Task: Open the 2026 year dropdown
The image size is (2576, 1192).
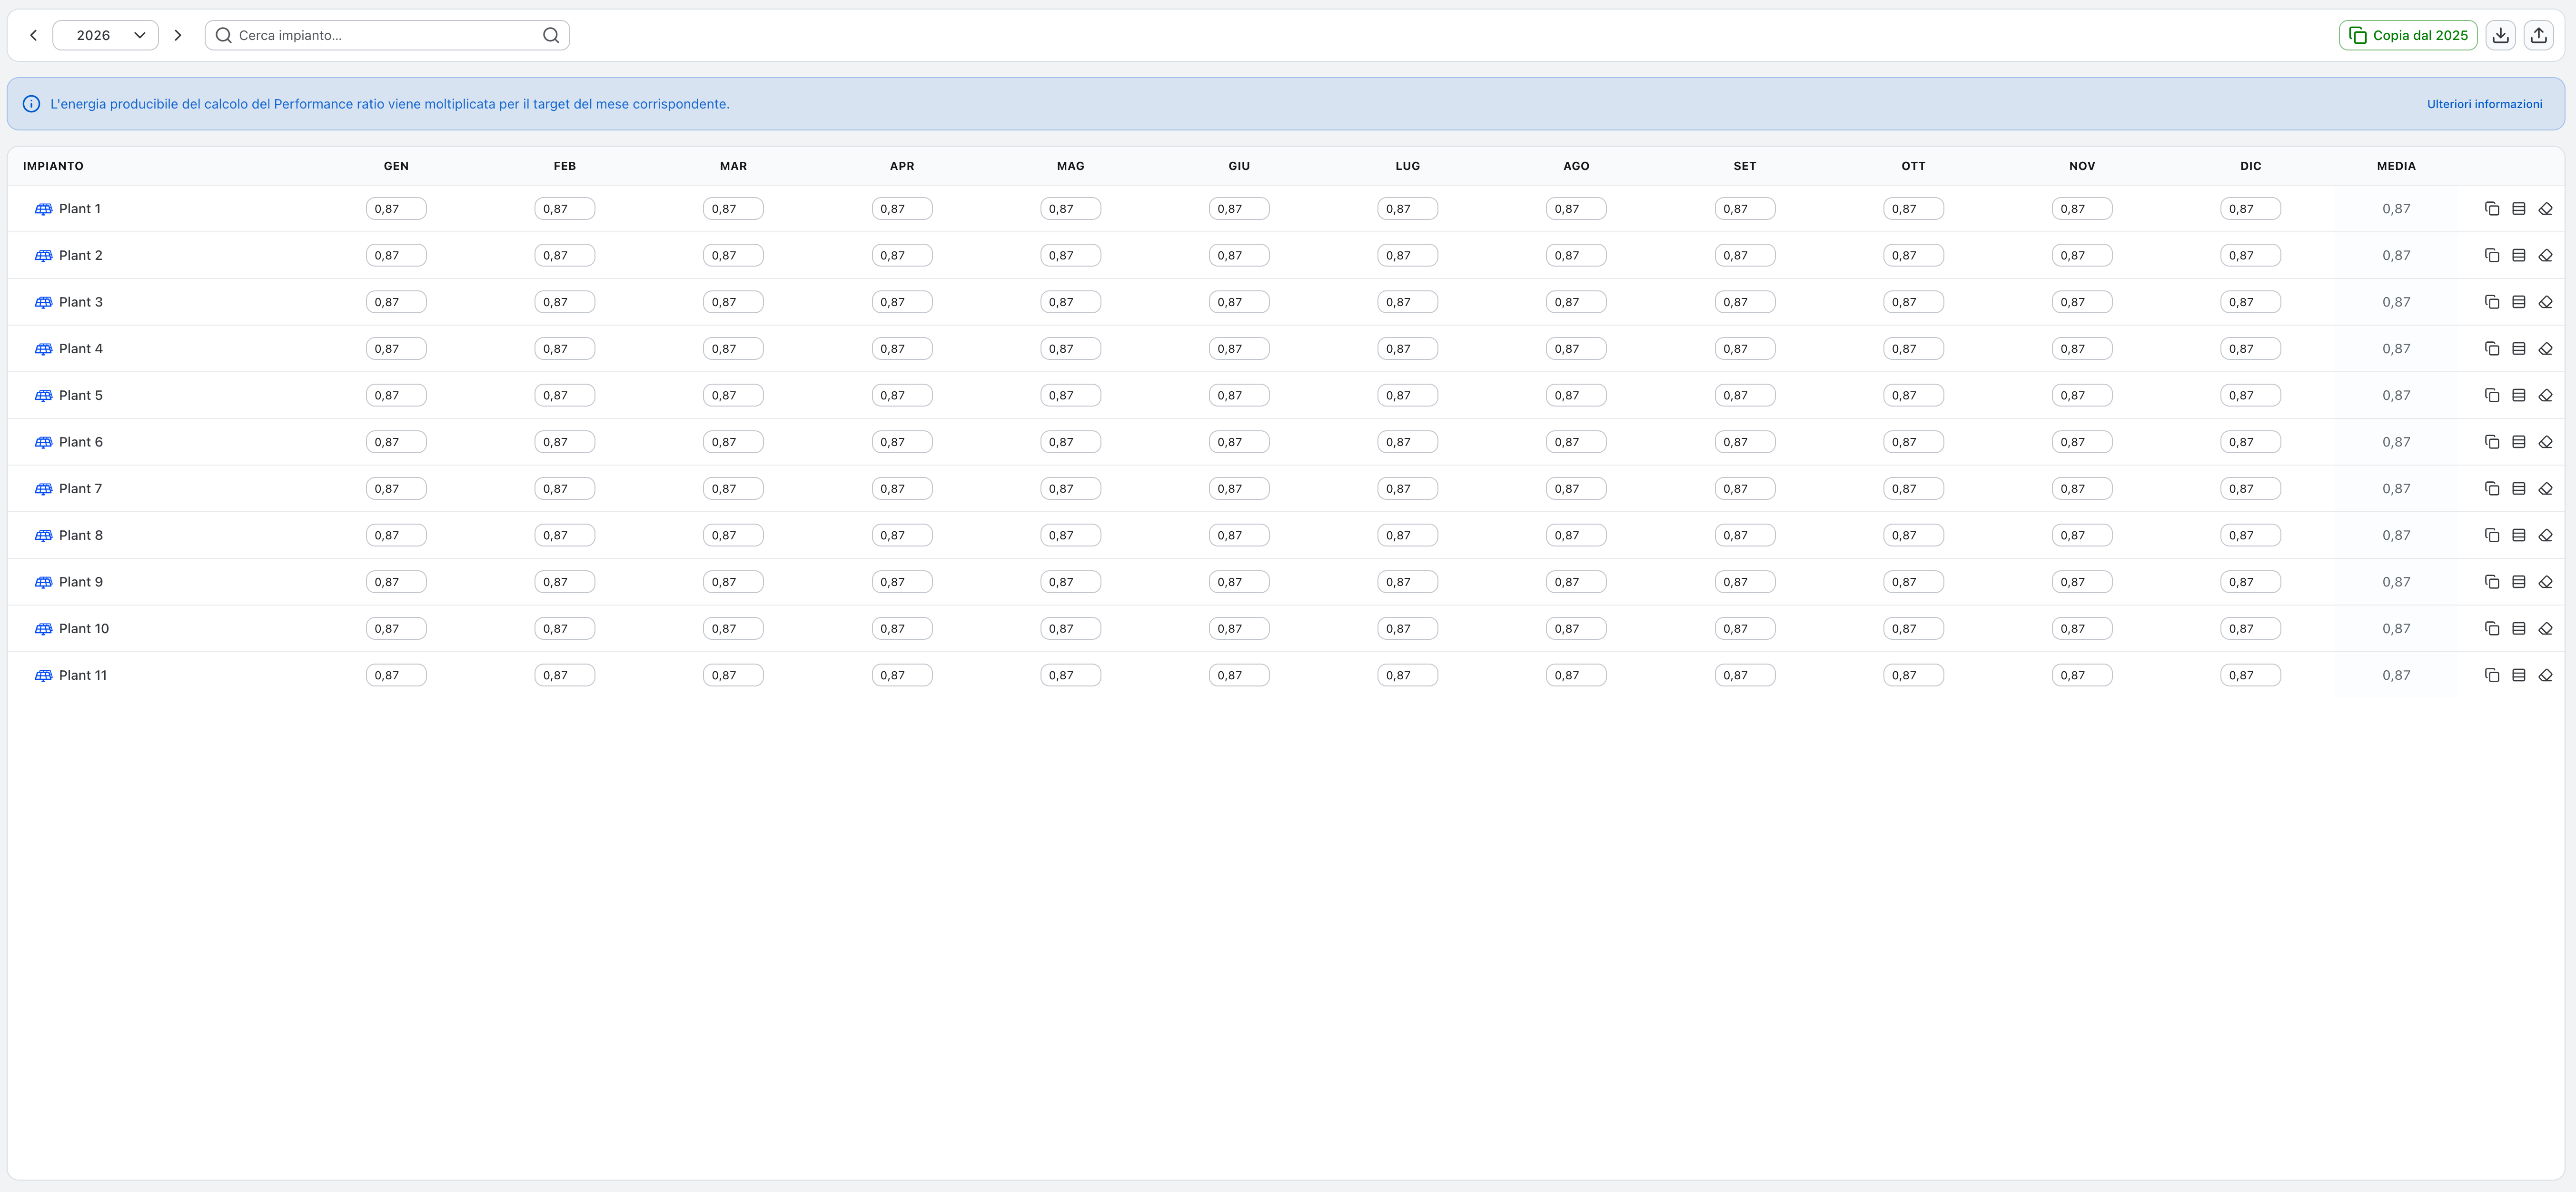Action: pyautogui.click(x=105, y=35)
